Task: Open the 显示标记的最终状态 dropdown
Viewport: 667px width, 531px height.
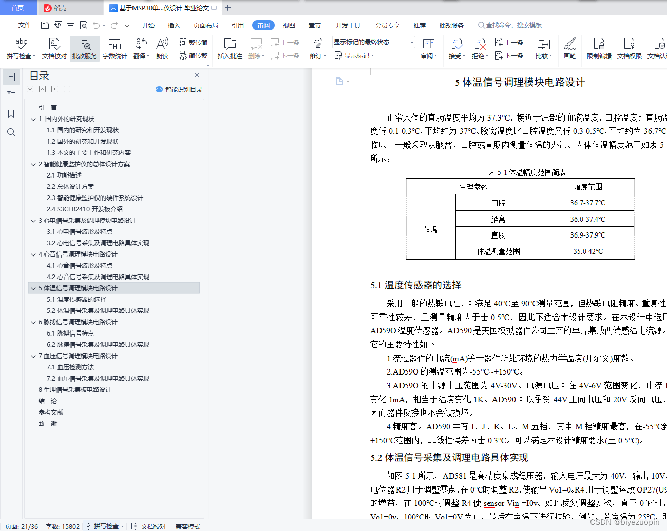Action: [x=373, y=42]
